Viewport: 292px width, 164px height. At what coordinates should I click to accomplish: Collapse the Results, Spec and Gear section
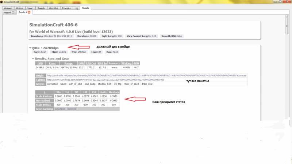(x=33, y=59)
